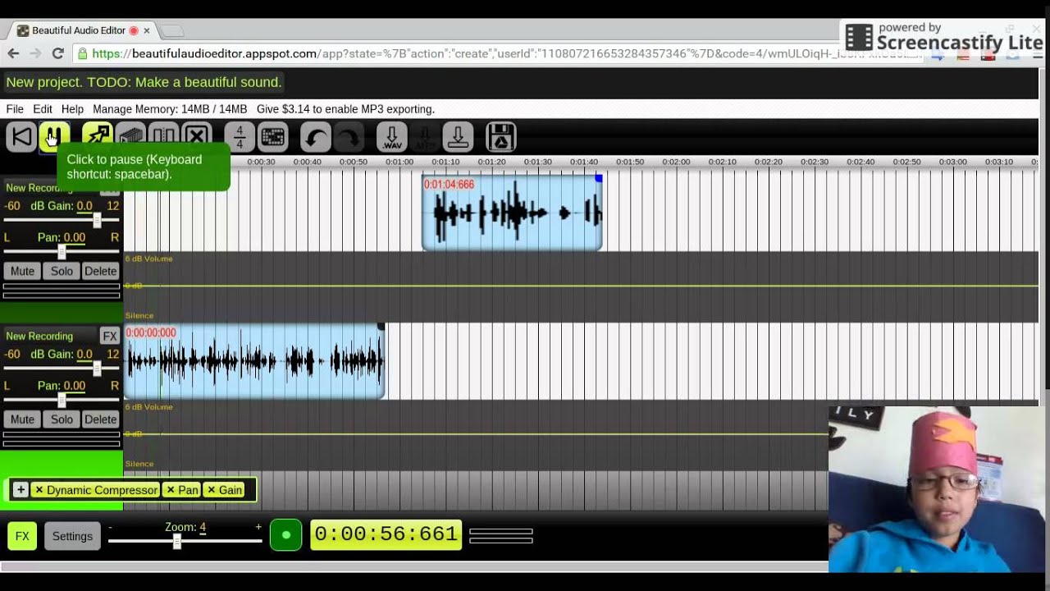Click the 0:01:00 timeline ruler mark
The height and width of the screenshot is (591, 1050).
click(x=399, y=163)
